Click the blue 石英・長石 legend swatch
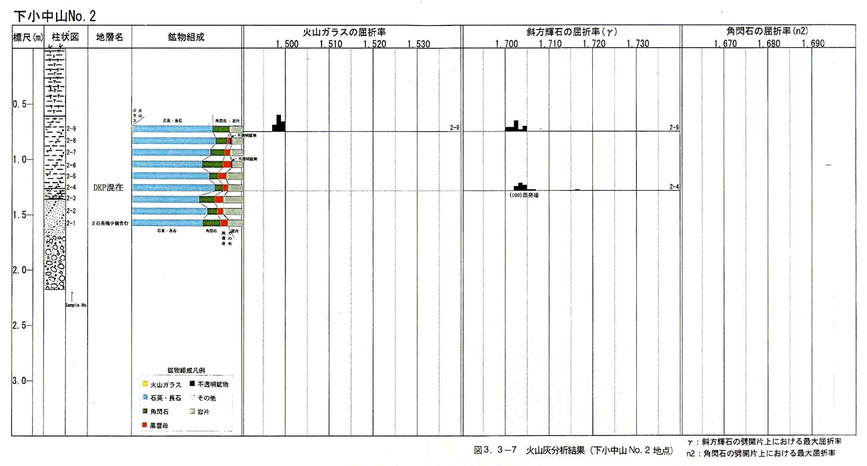Viewport: 867px width, 466px height. (x=145, y=397)
